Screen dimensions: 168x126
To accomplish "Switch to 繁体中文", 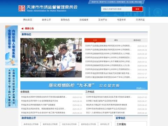I will [103, 2].
